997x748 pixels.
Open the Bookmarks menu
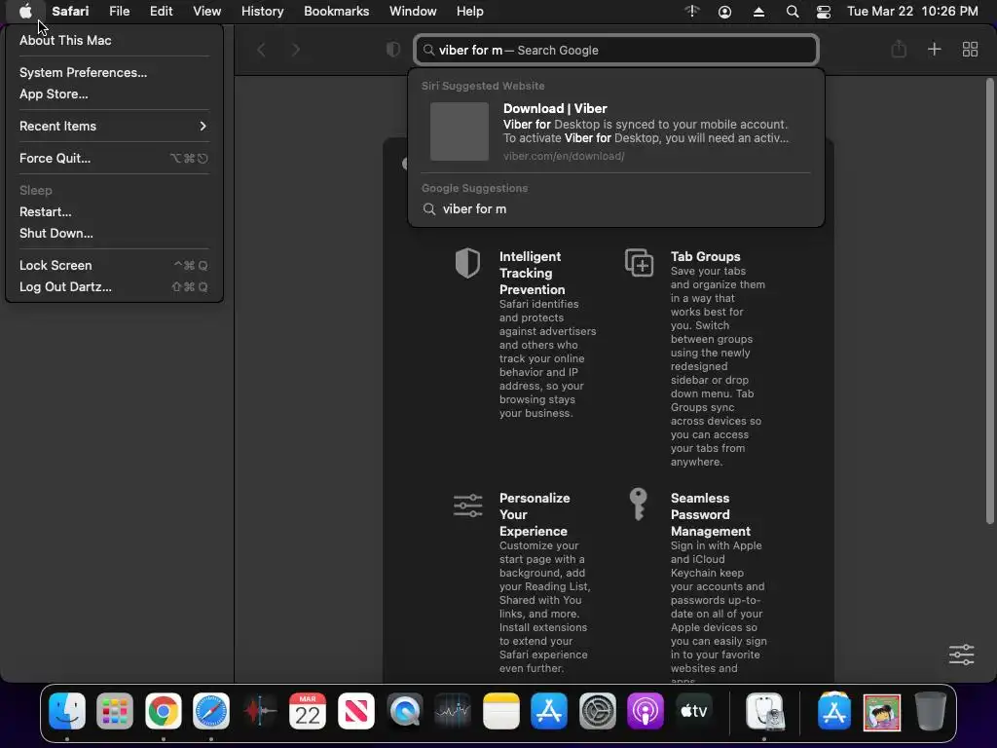(x=336, y=12)
